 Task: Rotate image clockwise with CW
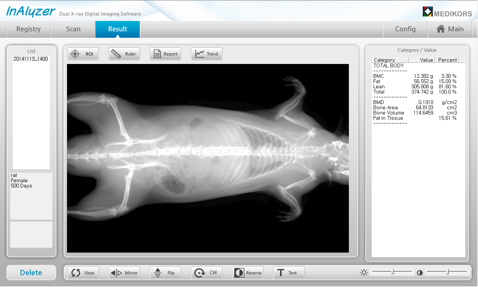tap(206, 273)
